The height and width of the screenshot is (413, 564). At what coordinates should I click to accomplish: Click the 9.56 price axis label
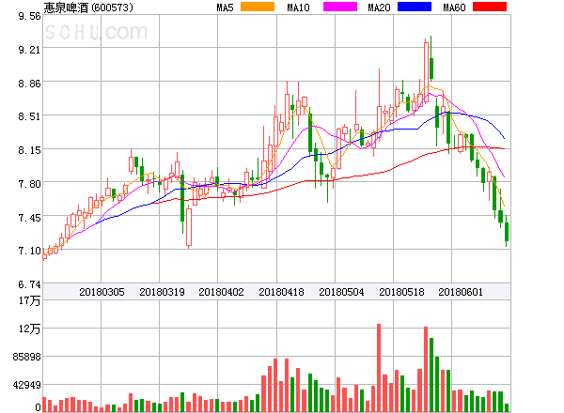29,16
